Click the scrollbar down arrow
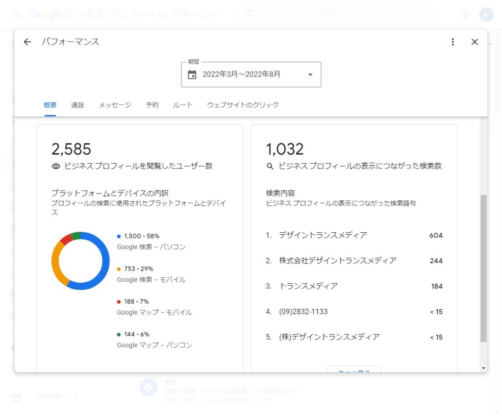The image size is (502, 416). [483, 368]
